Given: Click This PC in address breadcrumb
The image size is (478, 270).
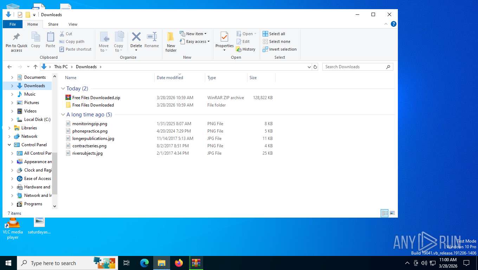Looking at the screenshot, I should point(61,67).
